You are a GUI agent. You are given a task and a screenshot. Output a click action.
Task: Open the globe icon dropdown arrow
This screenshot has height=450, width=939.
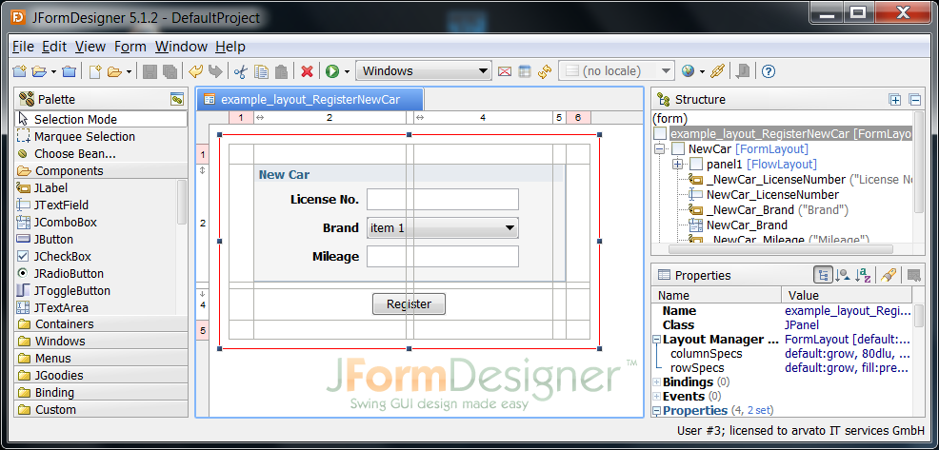pos(703,71)
